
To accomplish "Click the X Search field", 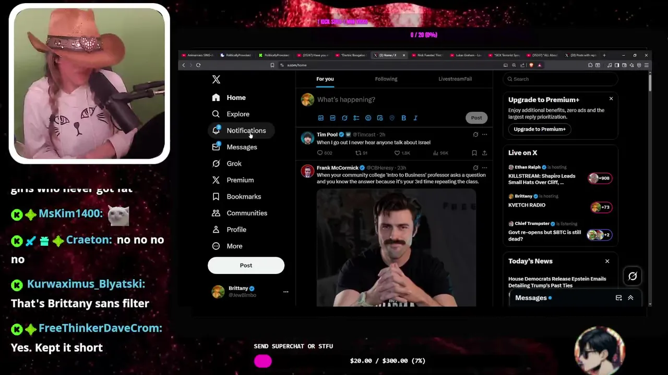I will (560, 79).
